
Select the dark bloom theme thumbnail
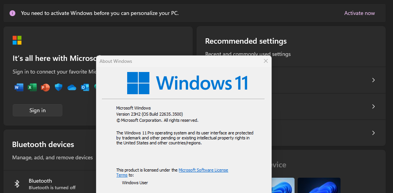point(319,185)
